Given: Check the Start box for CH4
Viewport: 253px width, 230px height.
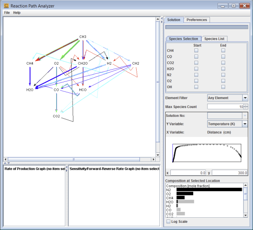Looking at the screenshot, I should (x=196, y=51).
